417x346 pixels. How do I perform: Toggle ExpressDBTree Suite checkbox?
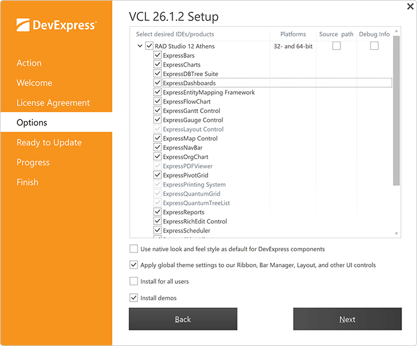[157, 73]
